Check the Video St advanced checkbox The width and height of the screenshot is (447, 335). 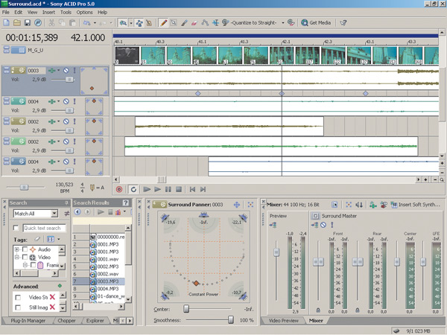(18, 297)
